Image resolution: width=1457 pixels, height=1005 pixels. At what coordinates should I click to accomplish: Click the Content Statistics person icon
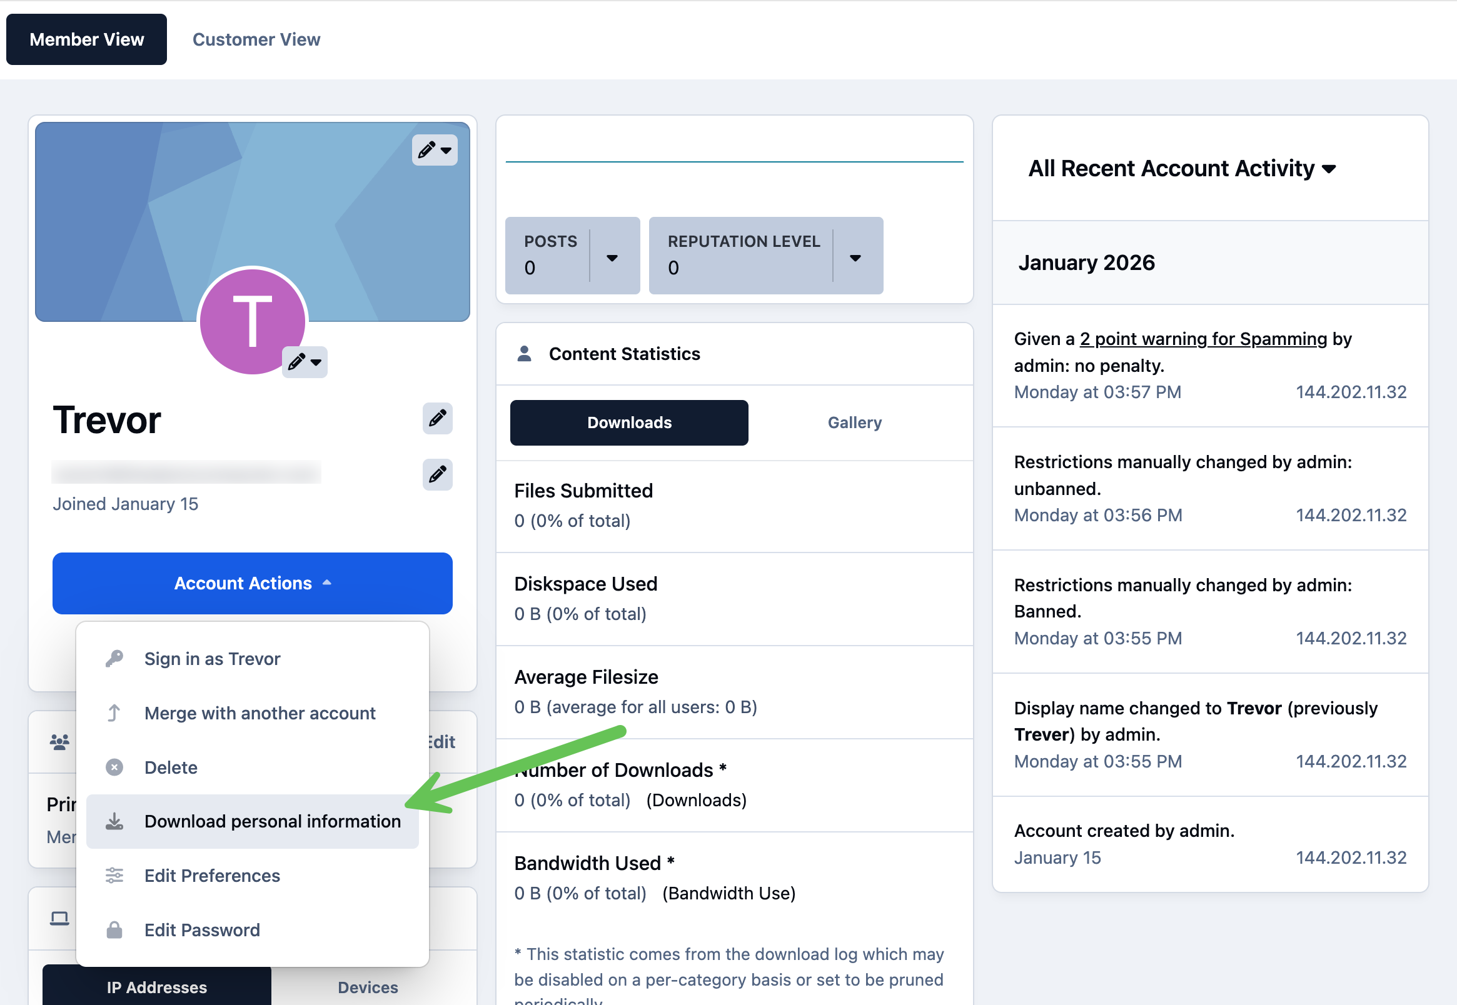point(524,354)
